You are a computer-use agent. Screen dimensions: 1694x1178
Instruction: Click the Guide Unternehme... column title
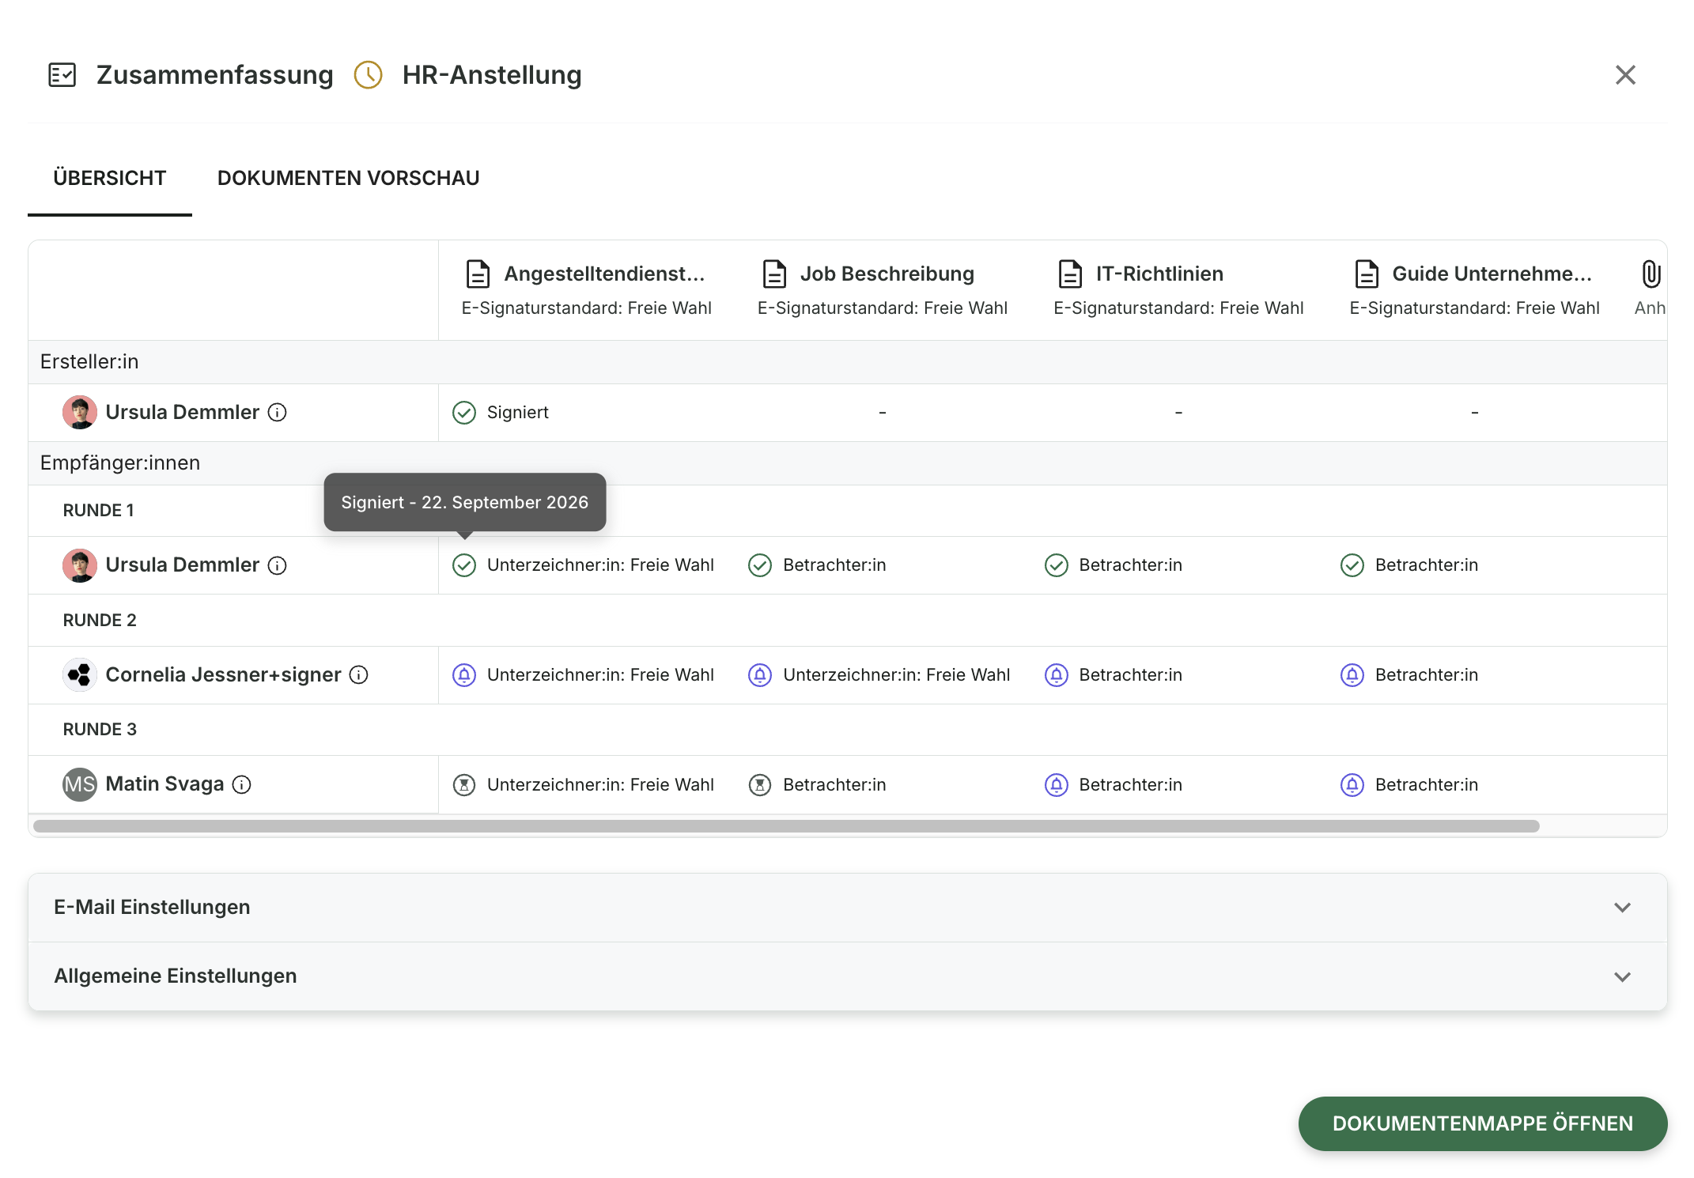[1492, 274]
